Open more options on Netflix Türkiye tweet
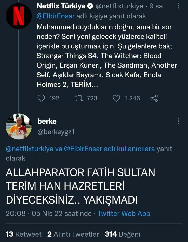Viewport: 188px width, 242px height. [178, 6]
